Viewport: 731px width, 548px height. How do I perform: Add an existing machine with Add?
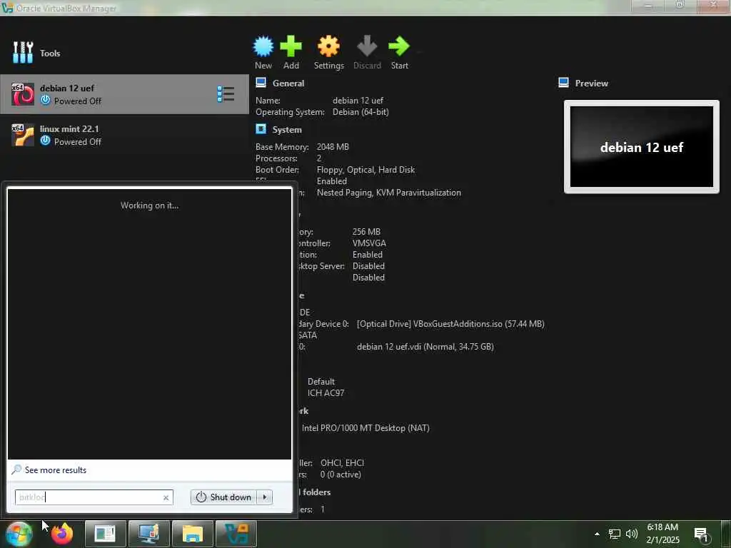click(x=291, y=53)
